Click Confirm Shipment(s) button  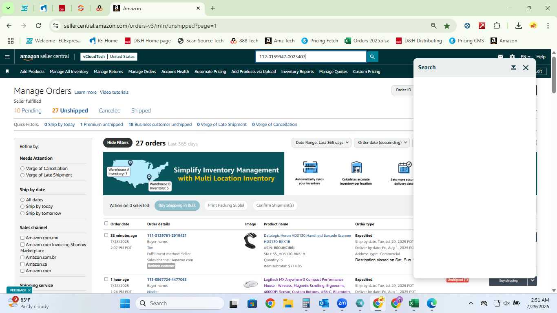click(275, 205)
